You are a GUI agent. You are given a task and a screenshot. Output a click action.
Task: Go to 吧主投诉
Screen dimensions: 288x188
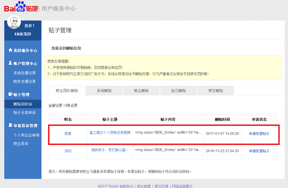pos(21,144)
